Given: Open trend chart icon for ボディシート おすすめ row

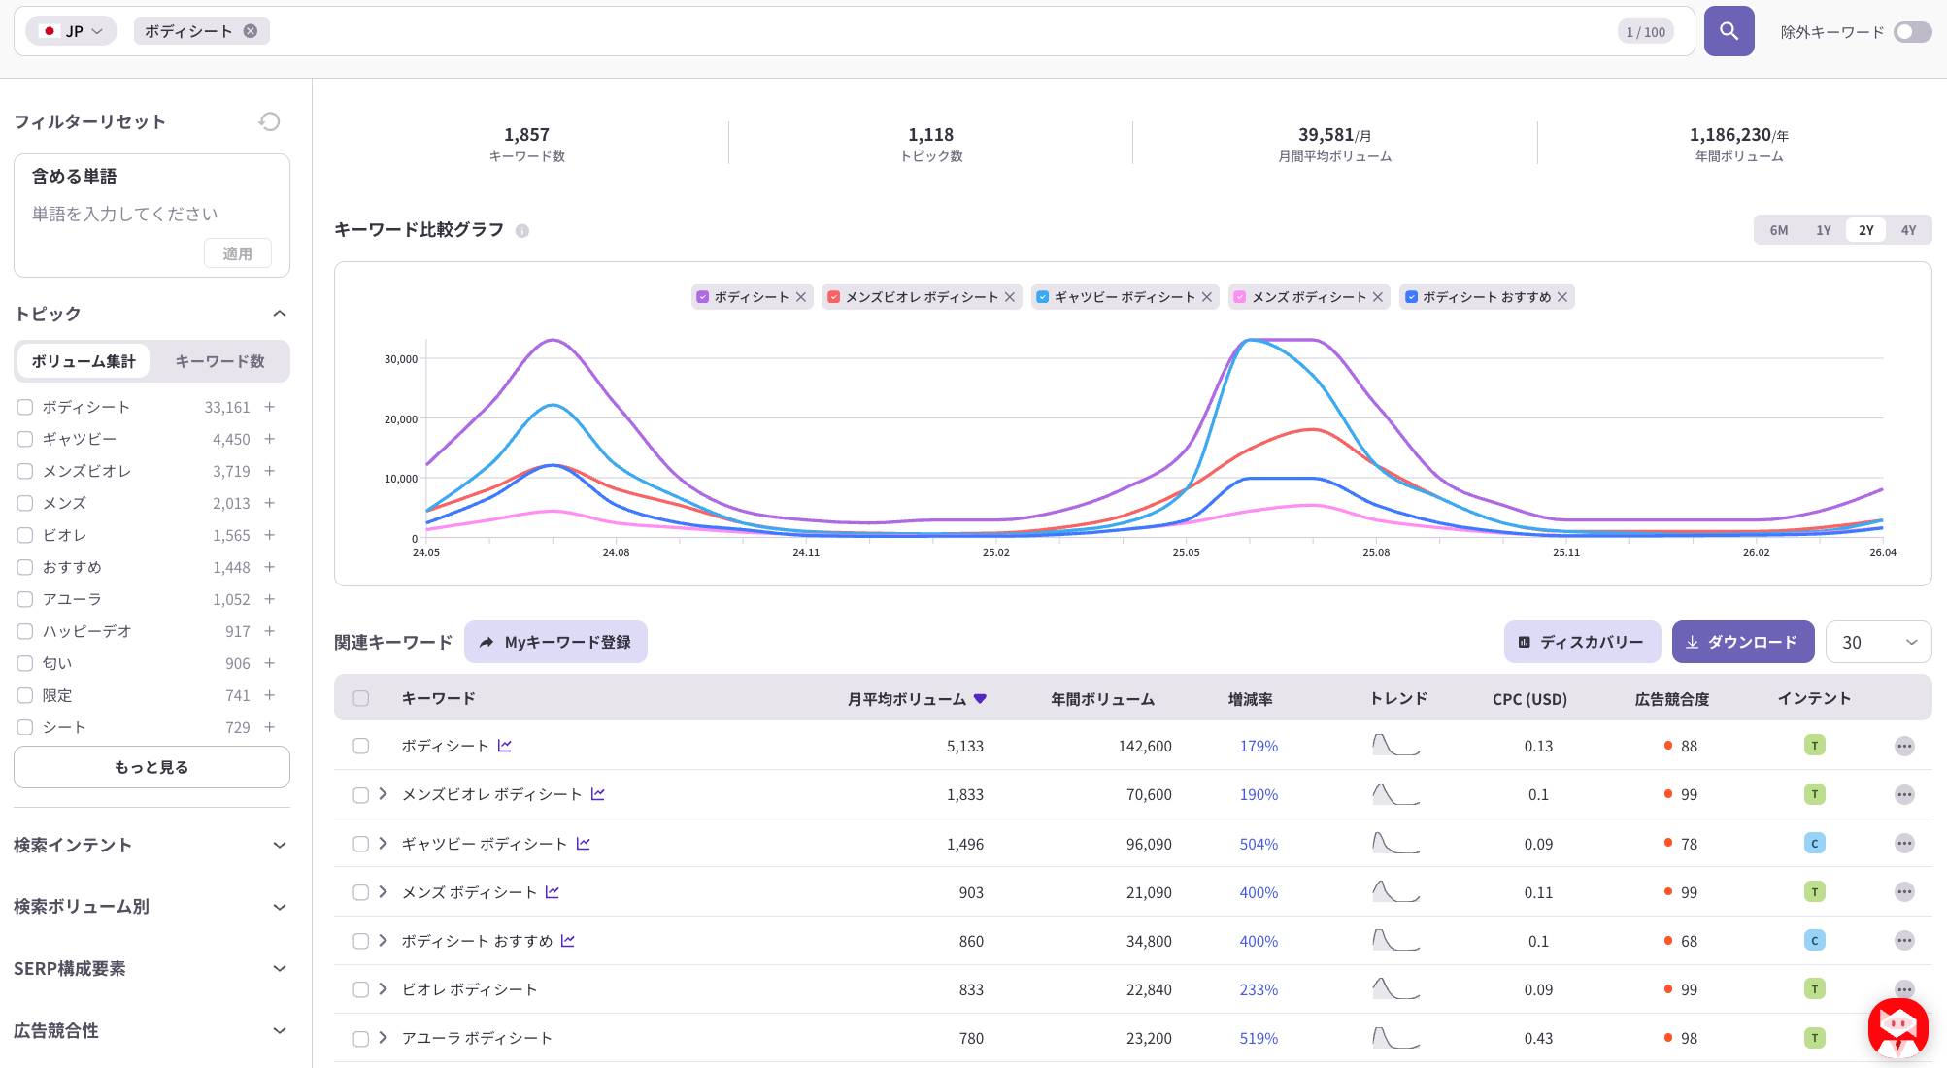Looking at the screenshot, I should (568, 941).
